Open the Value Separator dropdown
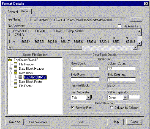150x129 pixels. coord(125,98)
